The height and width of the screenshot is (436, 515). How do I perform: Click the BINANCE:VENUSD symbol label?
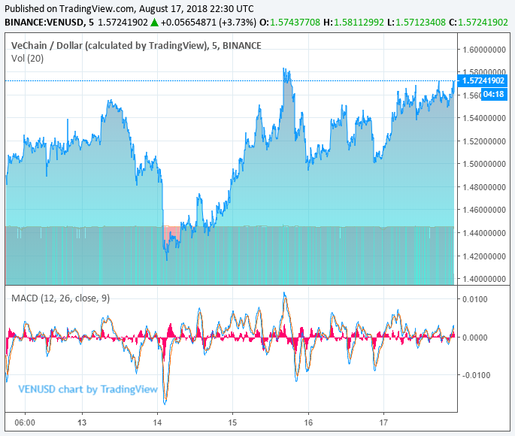pyautogui.click(x=43, y=23)
